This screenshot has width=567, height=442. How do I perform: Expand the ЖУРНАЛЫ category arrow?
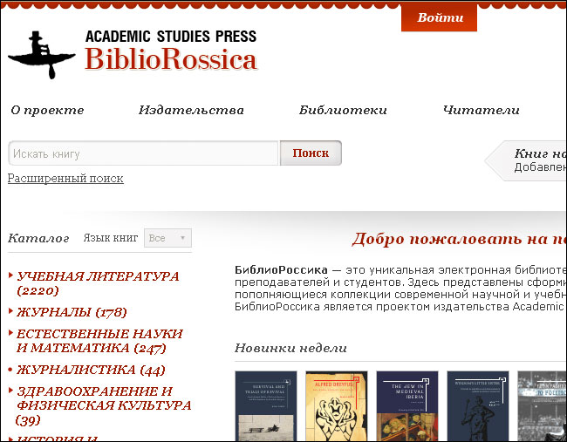click(x=10, y=311)
